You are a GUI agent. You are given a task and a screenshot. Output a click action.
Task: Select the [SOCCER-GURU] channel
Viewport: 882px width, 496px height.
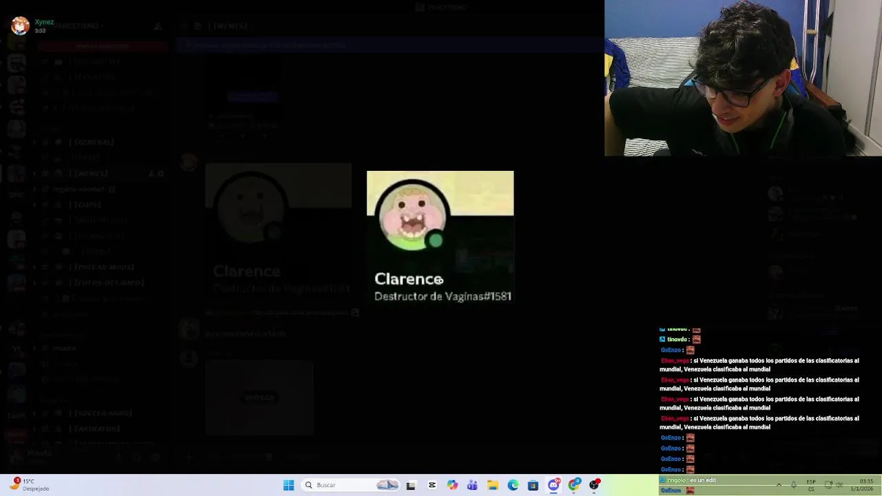[x=100, y=413]
